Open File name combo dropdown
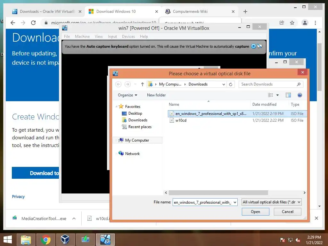 pos(235,202)
